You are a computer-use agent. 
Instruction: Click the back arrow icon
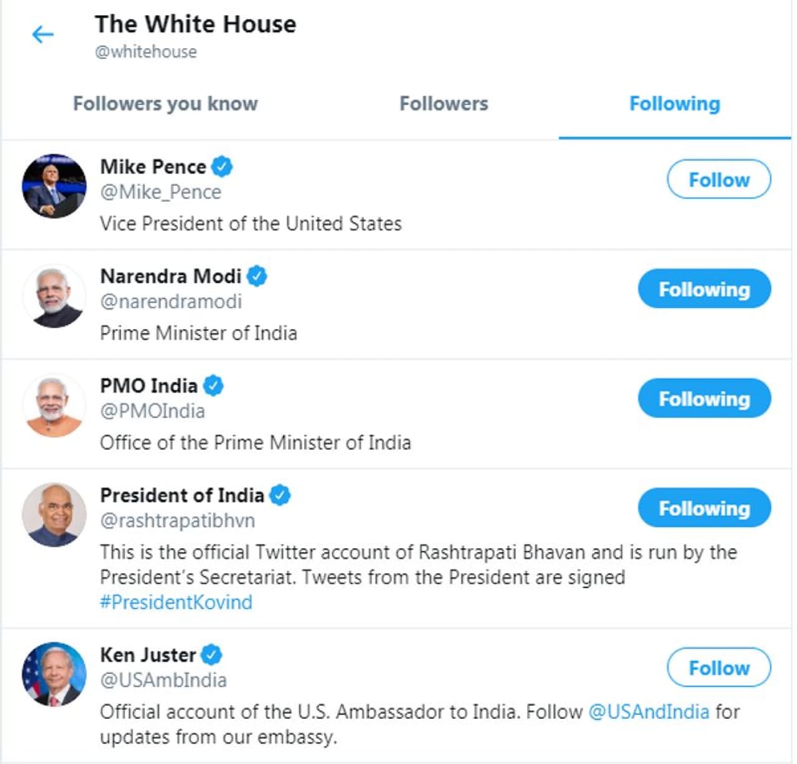[x=43, y=34]
